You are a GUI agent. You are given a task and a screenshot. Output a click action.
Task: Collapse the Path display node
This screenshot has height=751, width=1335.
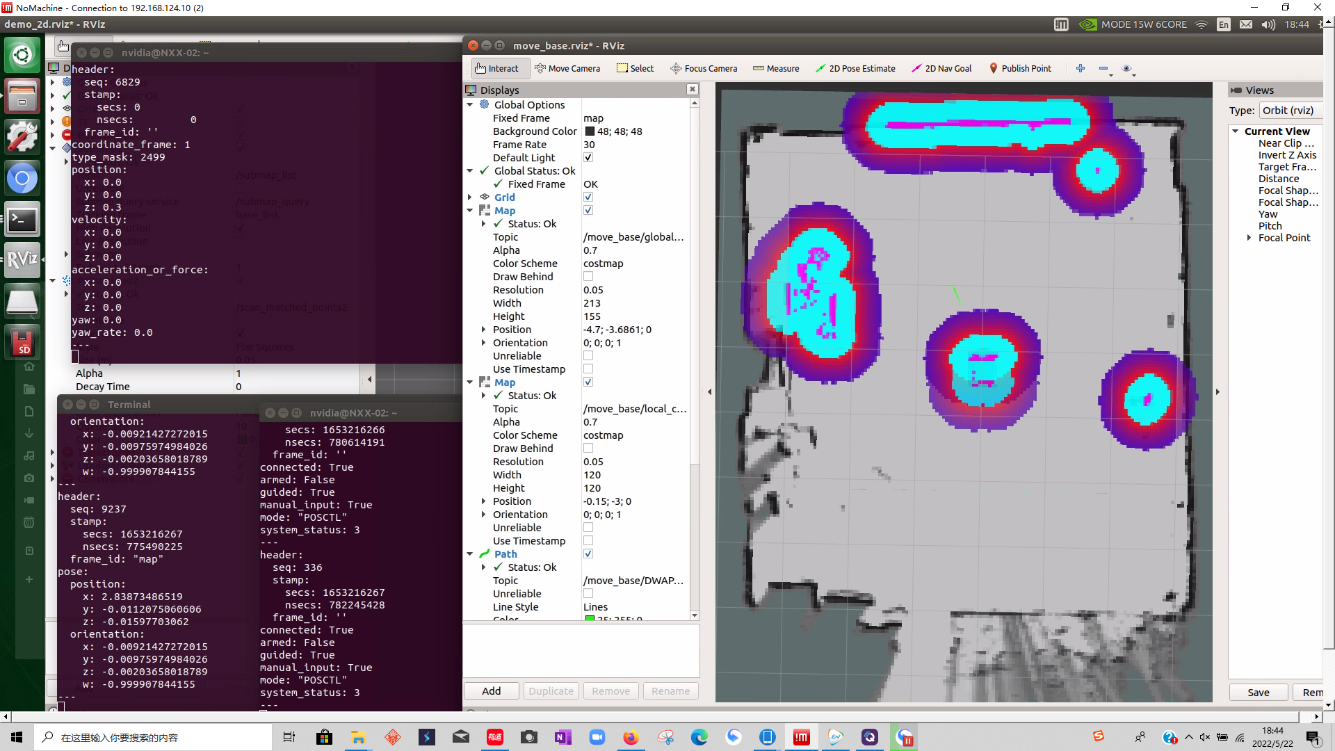470,554
